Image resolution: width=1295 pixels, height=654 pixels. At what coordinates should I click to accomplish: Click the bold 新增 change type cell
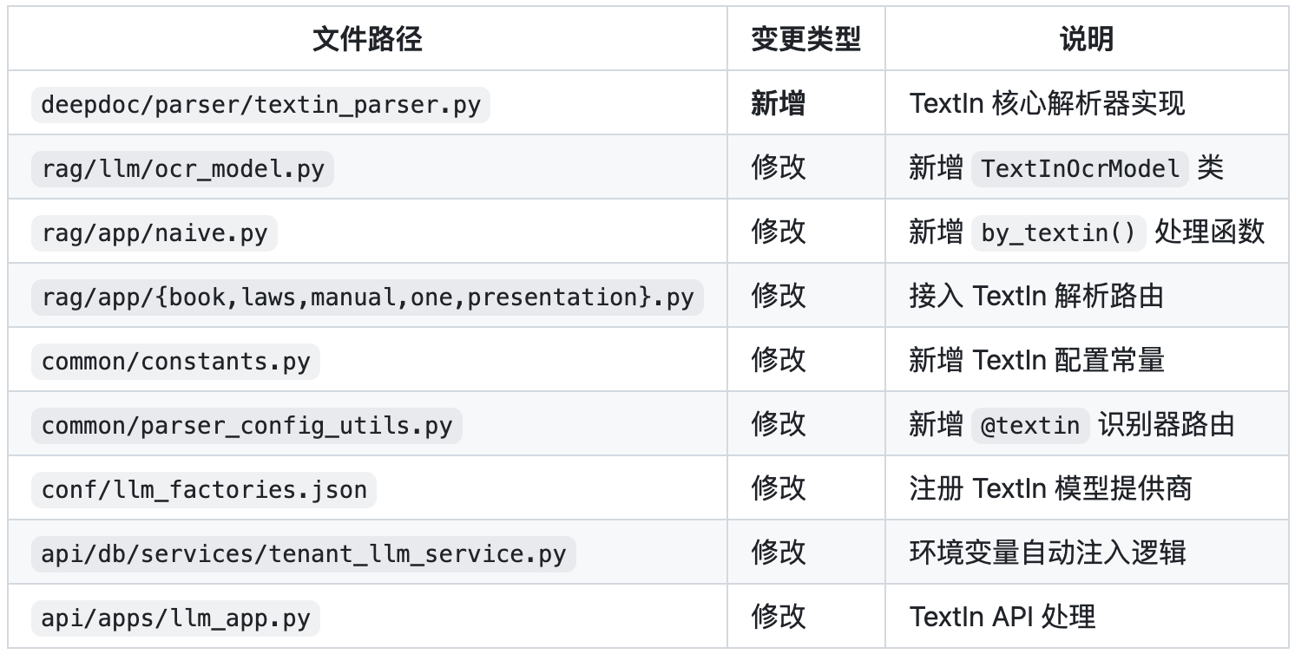coord(778,104)
